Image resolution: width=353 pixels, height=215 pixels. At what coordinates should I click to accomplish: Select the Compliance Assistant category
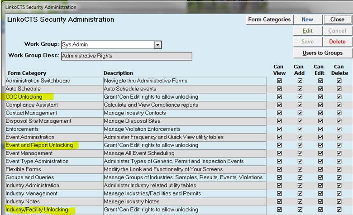[x=54, y=105]
